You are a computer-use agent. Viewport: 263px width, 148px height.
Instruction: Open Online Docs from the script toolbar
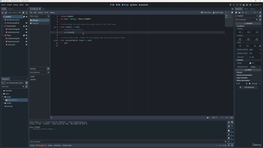click(206, 12)
